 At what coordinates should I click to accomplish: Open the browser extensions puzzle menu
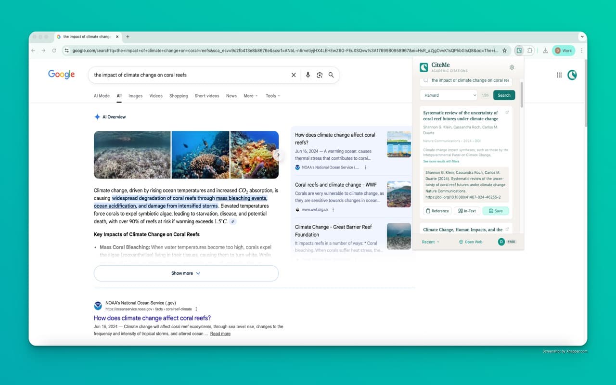pos(530,51)
